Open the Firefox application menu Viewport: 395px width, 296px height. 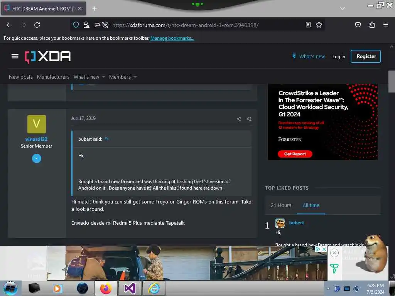[386, 25]
